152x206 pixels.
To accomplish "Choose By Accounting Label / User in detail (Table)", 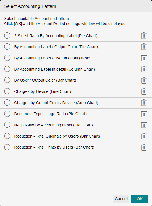I will pos(7,58).
